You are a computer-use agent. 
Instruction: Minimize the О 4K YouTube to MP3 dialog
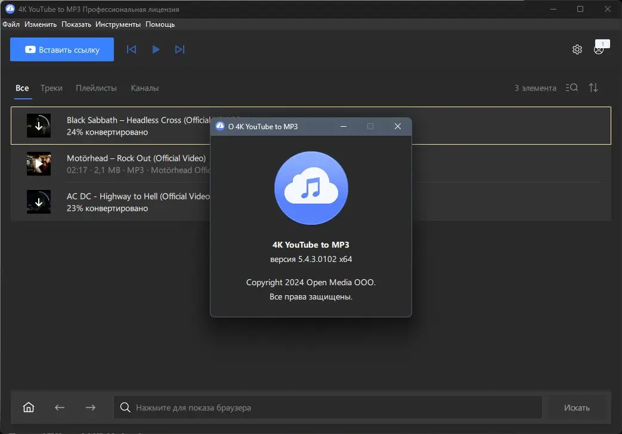point(344,126)
